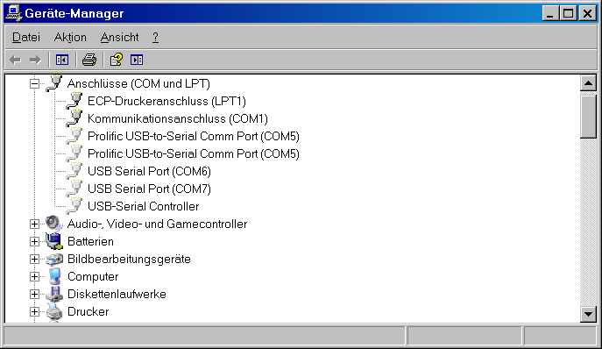Open the Ansicht menu

(x=119, y=38)
